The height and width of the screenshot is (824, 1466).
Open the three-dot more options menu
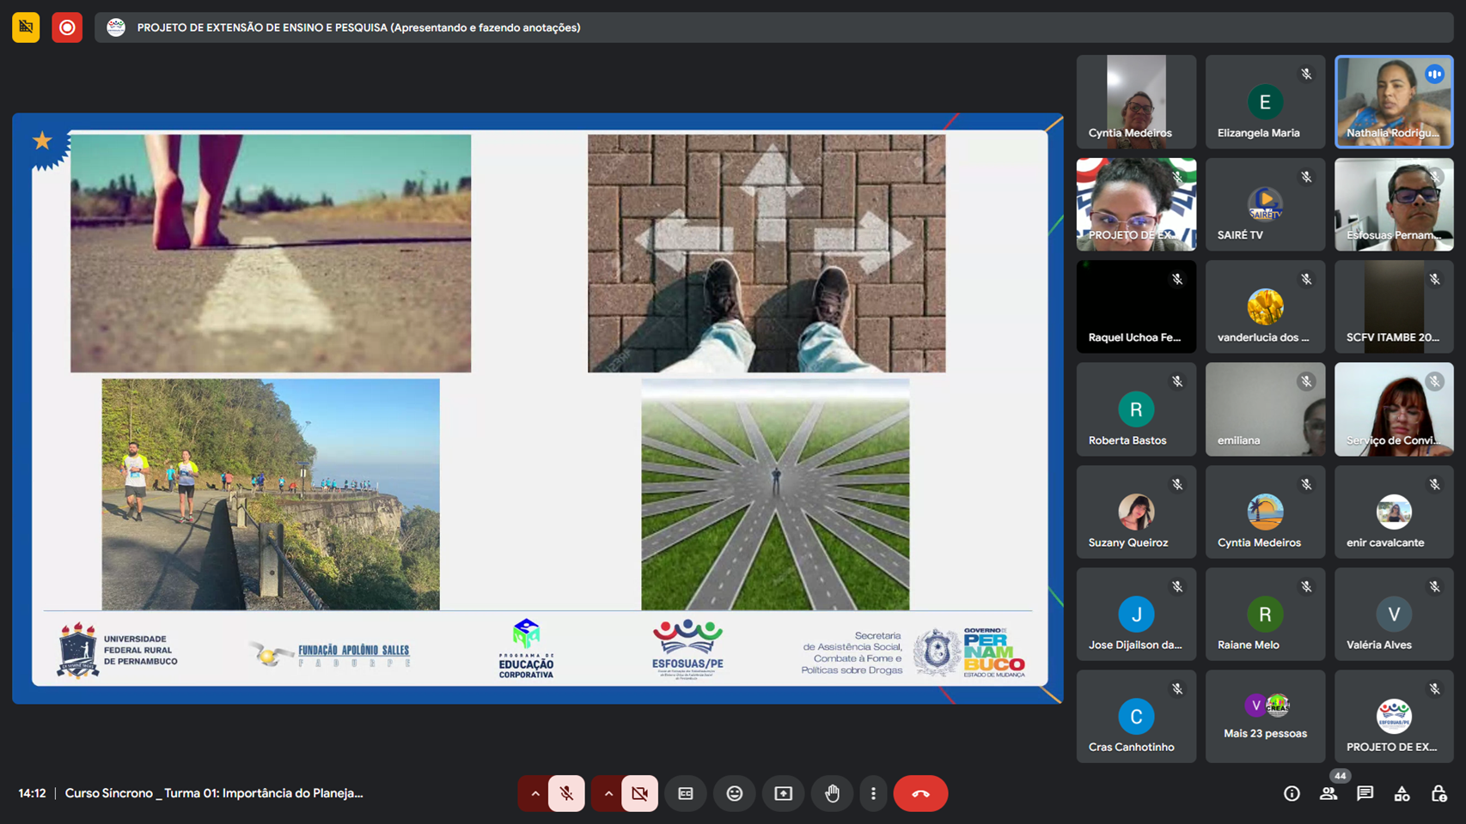point(873,793)
